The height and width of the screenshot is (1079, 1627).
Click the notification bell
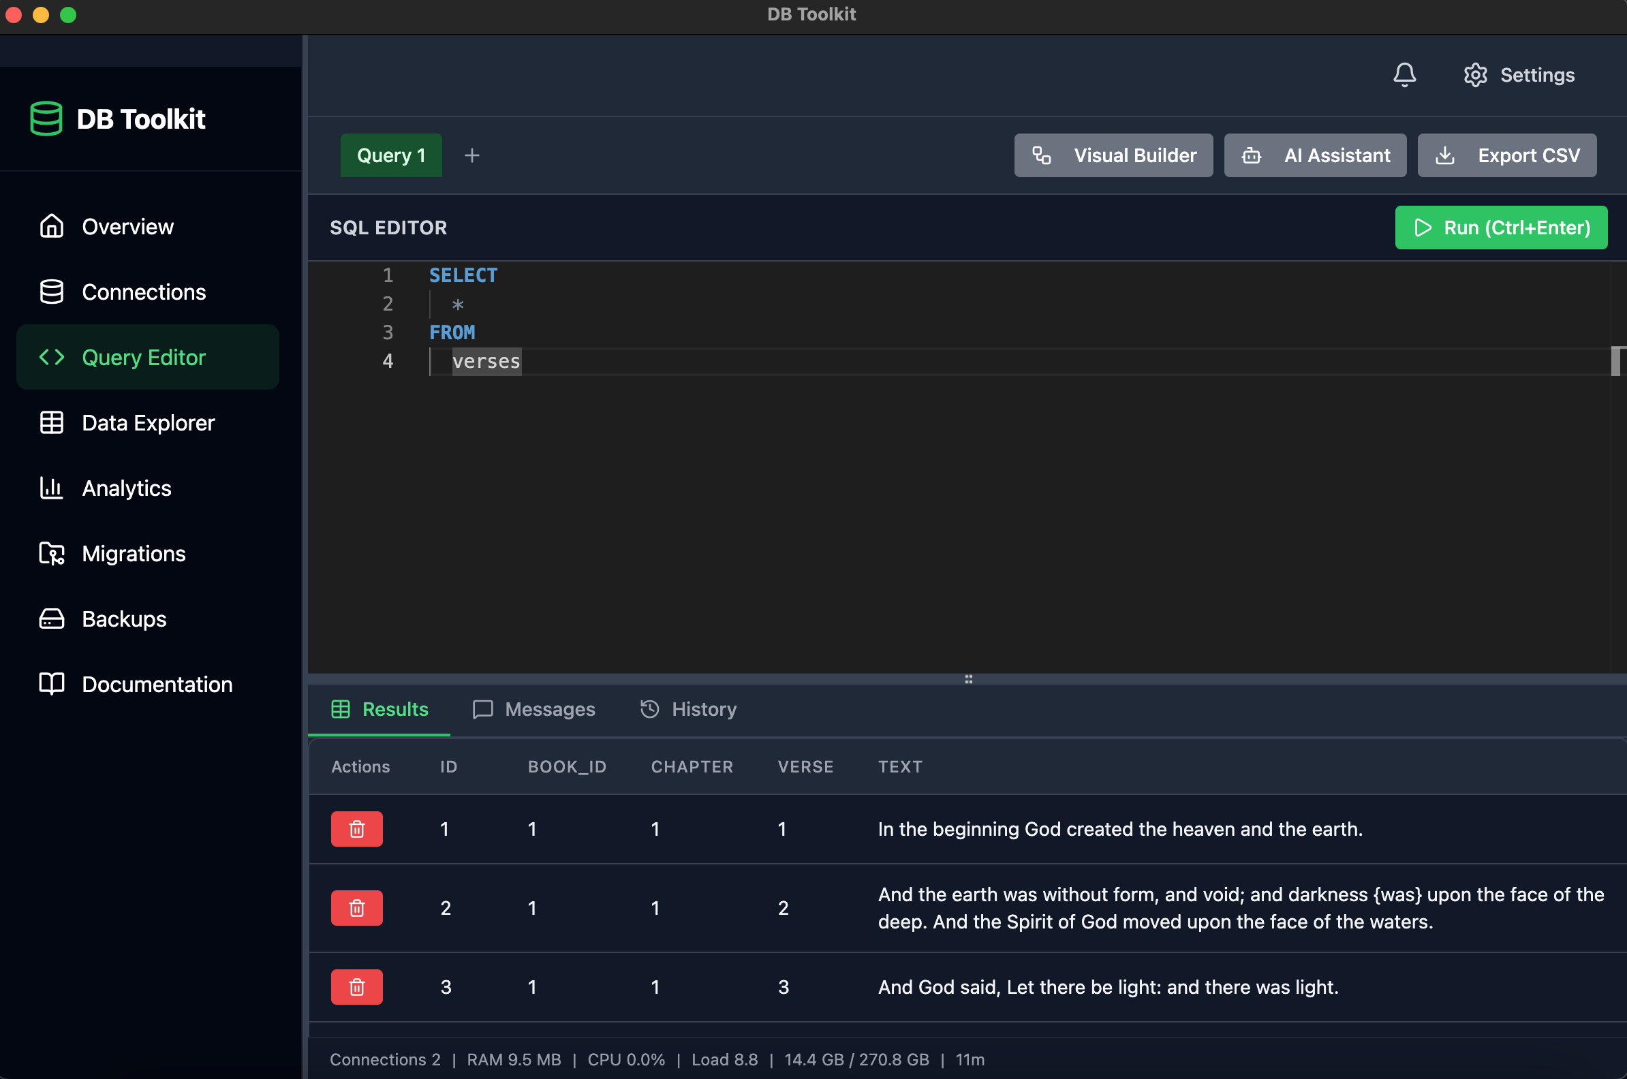(1404, 75)
